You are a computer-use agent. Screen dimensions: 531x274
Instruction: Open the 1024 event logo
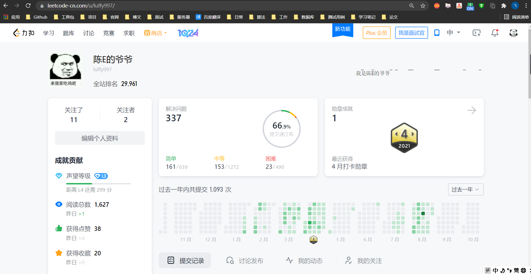(188, 33)
